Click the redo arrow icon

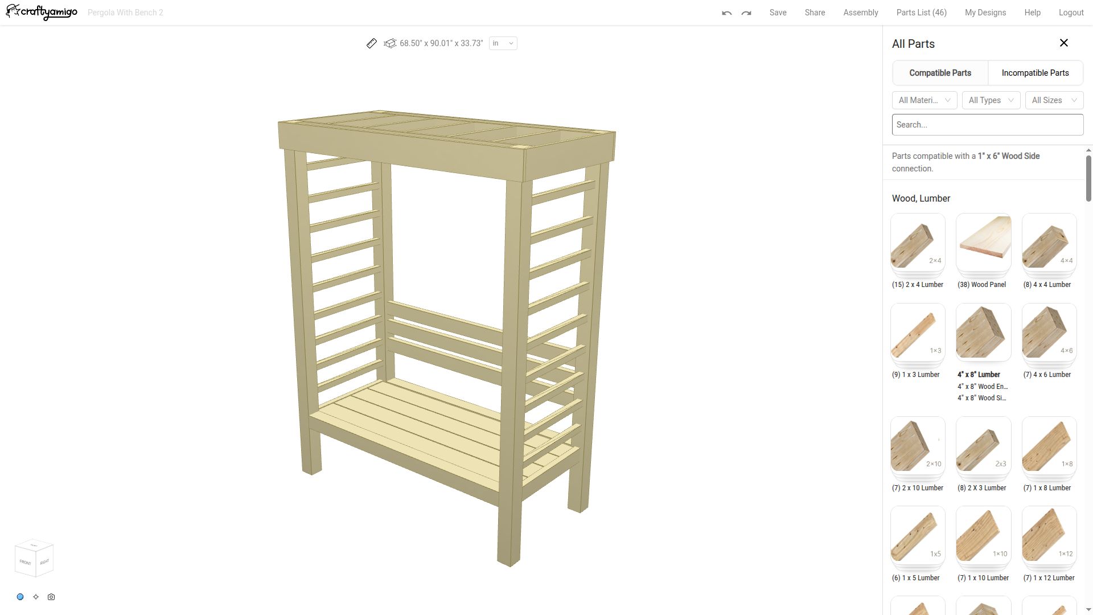coord(746,13)
